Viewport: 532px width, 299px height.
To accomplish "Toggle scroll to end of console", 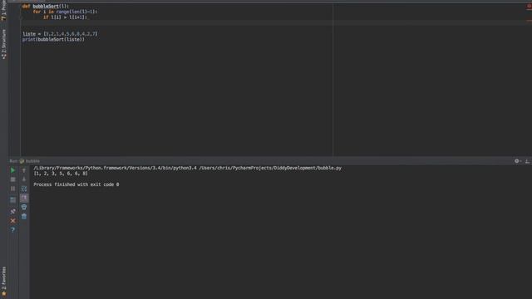I will click(x=24, y=198).
